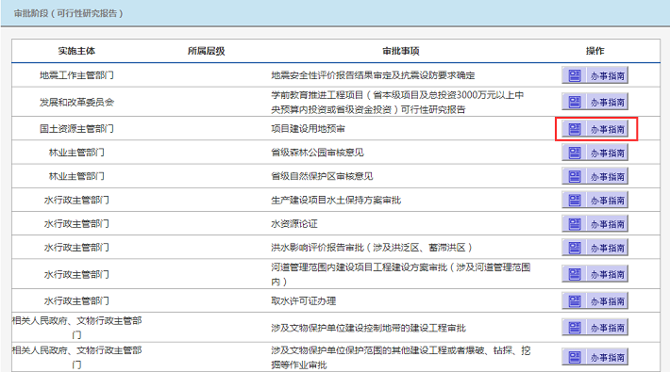Click 水资源论证 item text
This screenshot has height=372, width=670.
(x=294, y=224)
